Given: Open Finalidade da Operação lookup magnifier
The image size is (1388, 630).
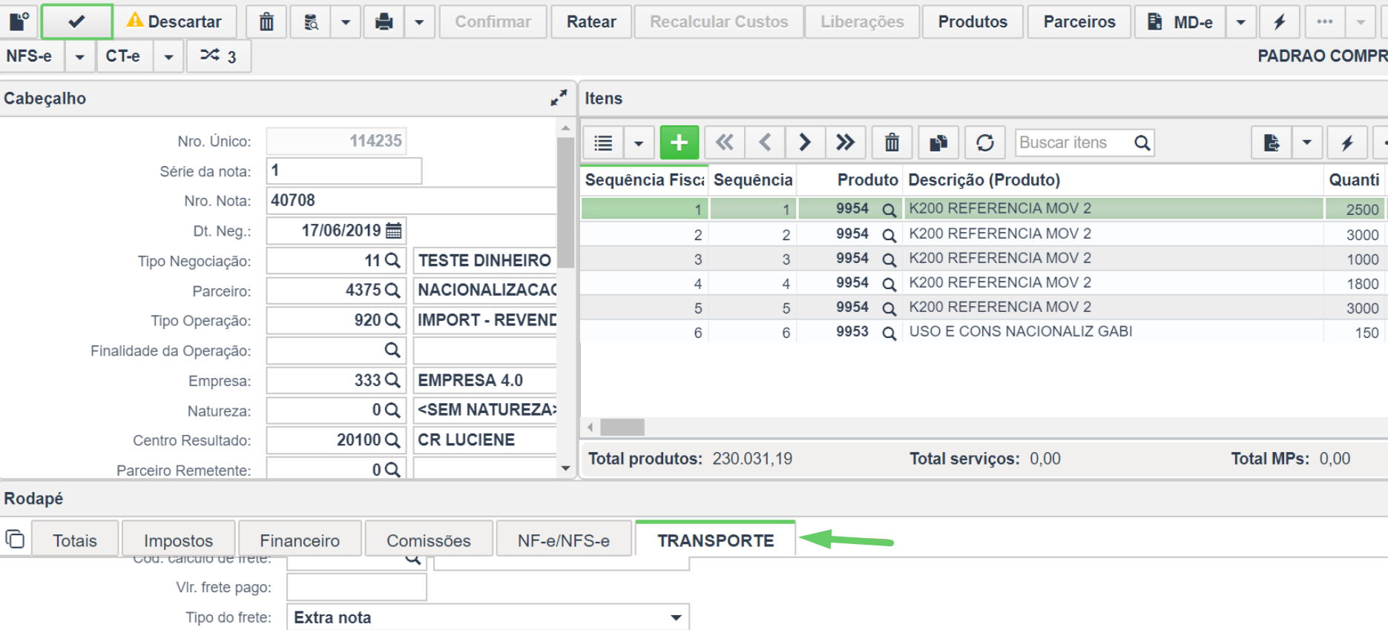Looking at the screenshot, I should pyautogui.click(x=392, y=350).
